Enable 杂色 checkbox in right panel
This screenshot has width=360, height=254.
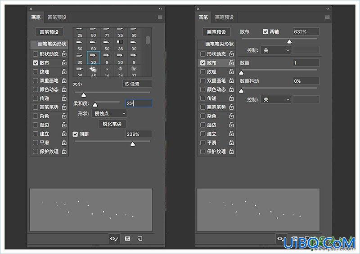pos(203,116)
